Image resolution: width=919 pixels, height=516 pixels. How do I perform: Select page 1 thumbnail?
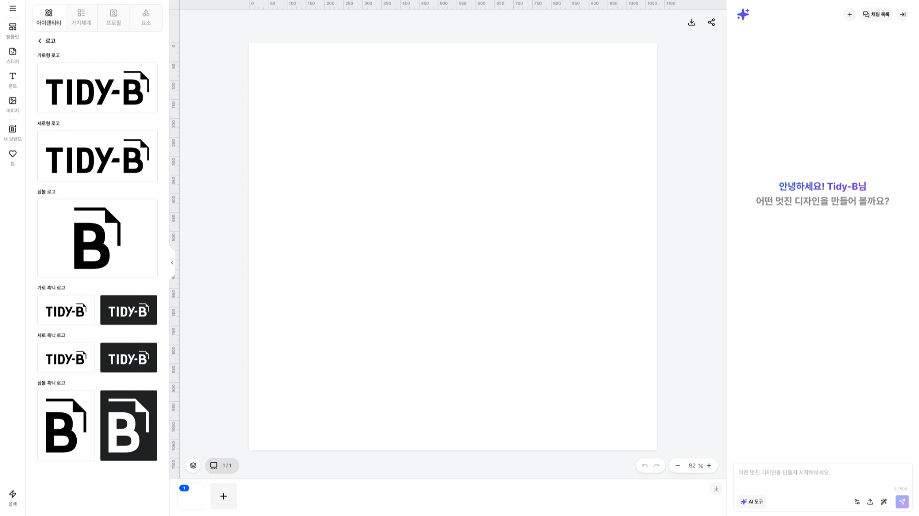coord(191,496)
